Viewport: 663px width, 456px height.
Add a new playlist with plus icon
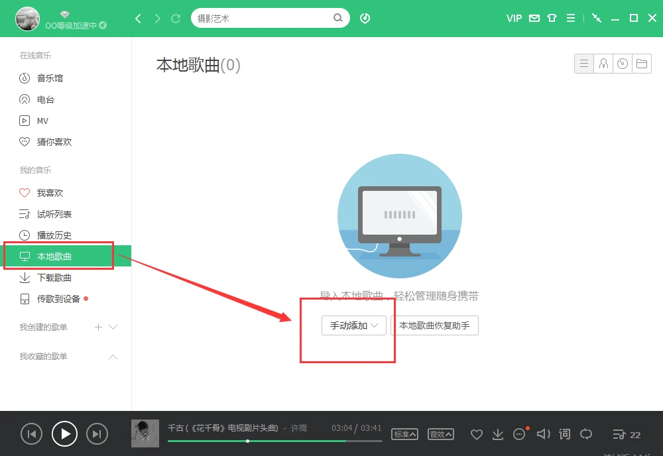click(x=99, y=327)
